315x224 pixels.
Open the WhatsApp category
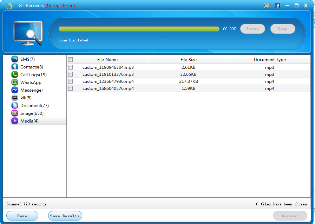[31, 83]
